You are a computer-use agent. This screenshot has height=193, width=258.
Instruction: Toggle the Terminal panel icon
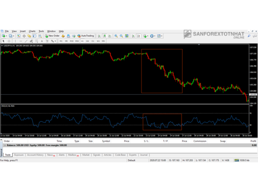click(35, 36)
